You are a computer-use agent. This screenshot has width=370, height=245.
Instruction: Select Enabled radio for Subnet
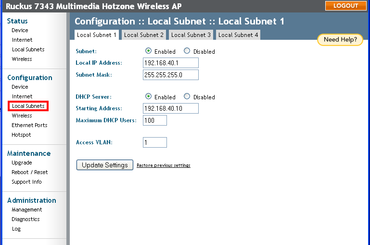(x=149, y=51)
